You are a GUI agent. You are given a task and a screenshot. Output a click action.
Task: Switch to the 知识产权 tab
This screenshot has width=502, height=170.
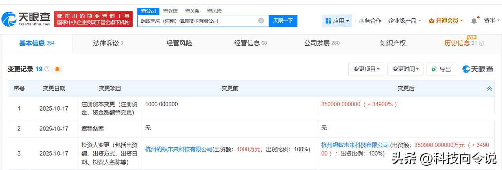point(393,43)
